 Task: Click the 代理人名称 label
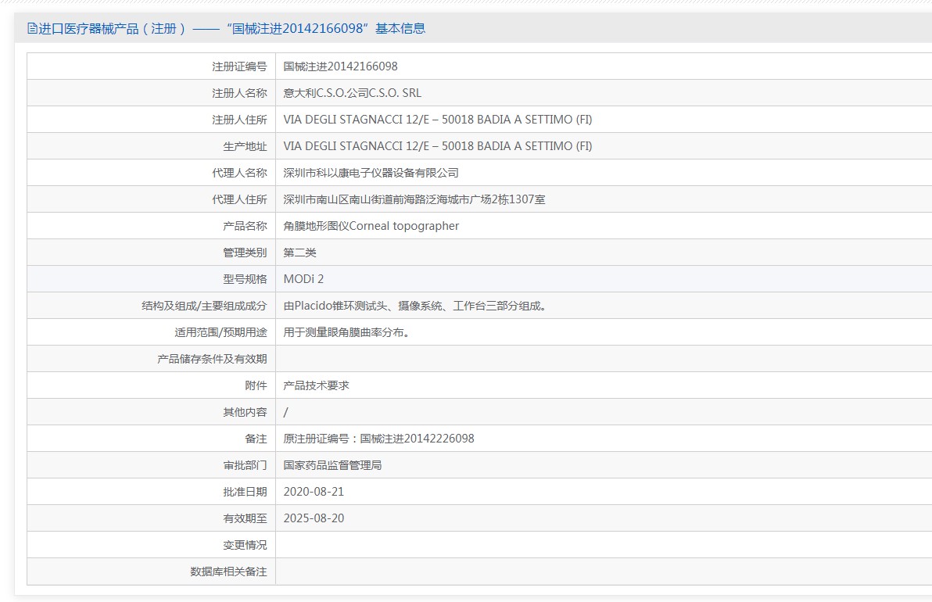pos(239,173)
